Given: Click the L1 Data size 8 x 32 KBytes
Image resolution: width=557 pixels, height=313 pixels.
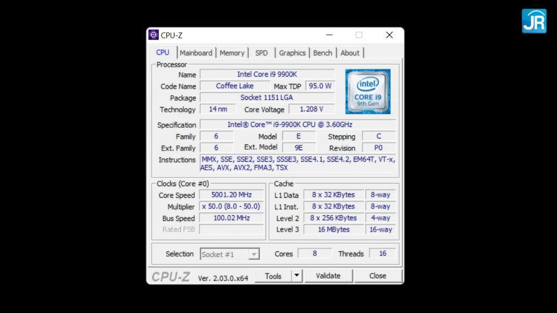Looking at the screenshot, I should click(x=334, y=195).
